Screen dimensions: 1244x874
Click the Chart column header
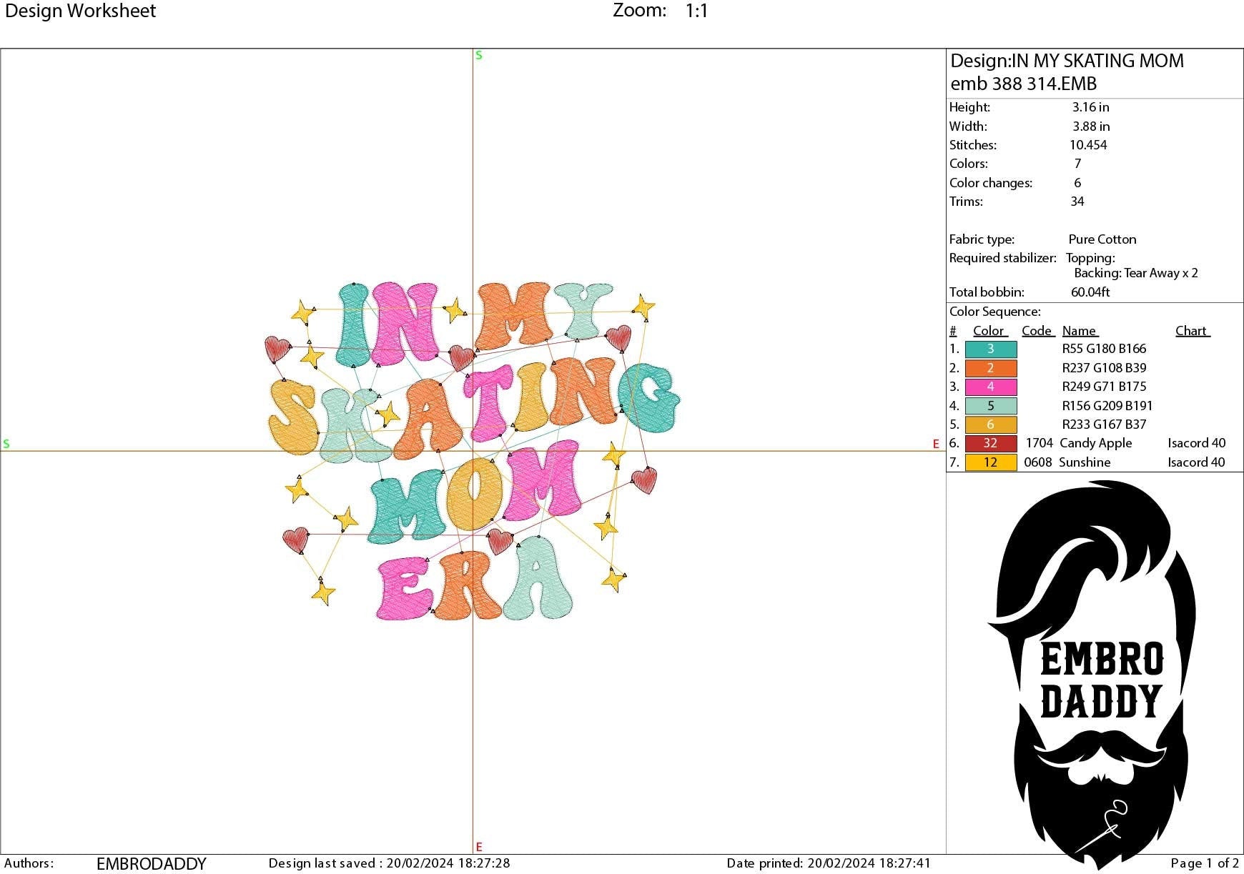pyautogui.click(x=1192, y=331)
